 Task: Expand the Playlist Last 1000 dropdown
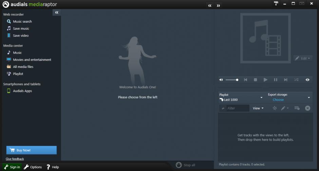pyautogui.click(x=261, y=98)
